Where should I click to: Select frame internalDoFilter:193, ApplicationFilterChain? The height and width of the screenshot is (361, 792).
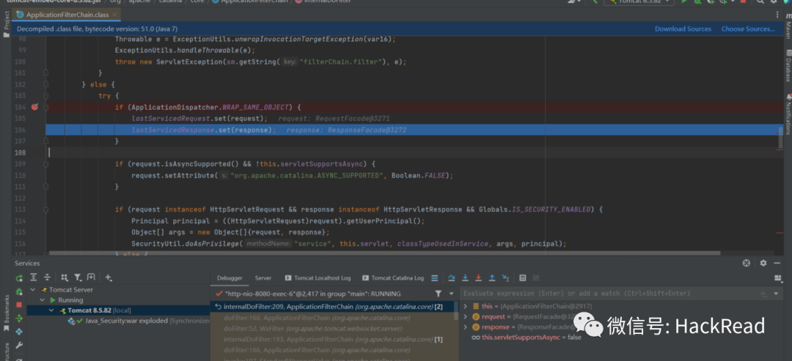click(x=334, y=339)
